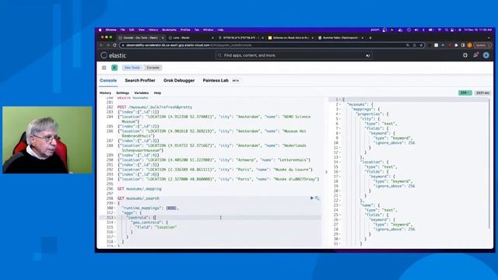Switch to the Lens - Elastic browser tab
Image resolution: width=498 pixels, height=280 pixels.
pyautogui.click(x=191, y=38)
